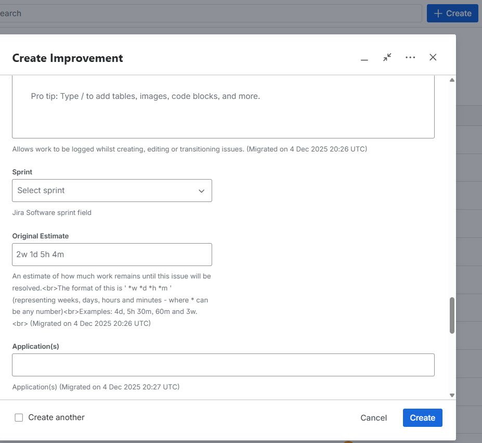482x443 pixels.
Task: Close the Create Improvement dialog
Action: pos(433,57)
